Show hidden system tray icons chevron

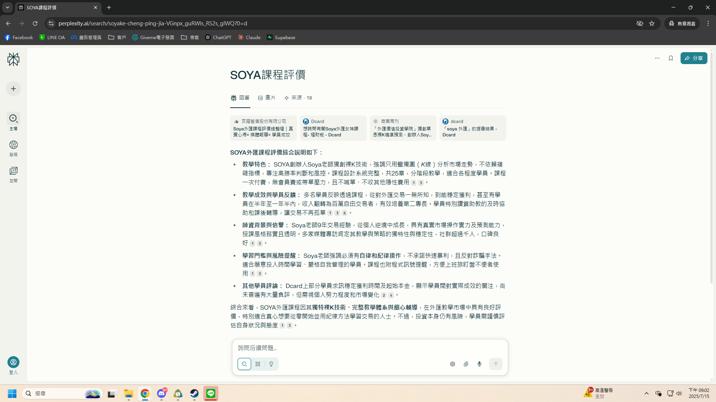647,393
